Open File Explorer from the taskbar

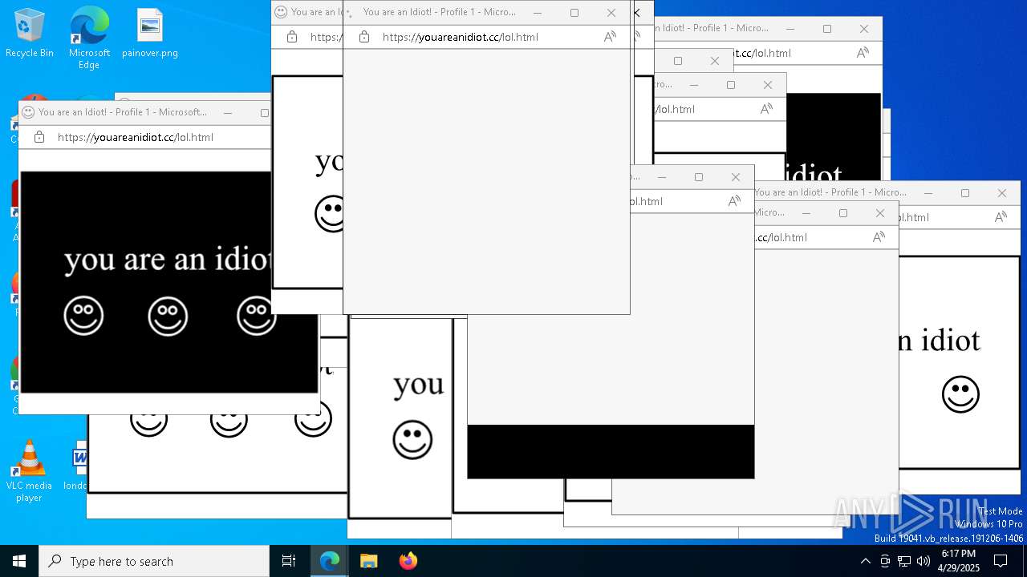[368, 561]
